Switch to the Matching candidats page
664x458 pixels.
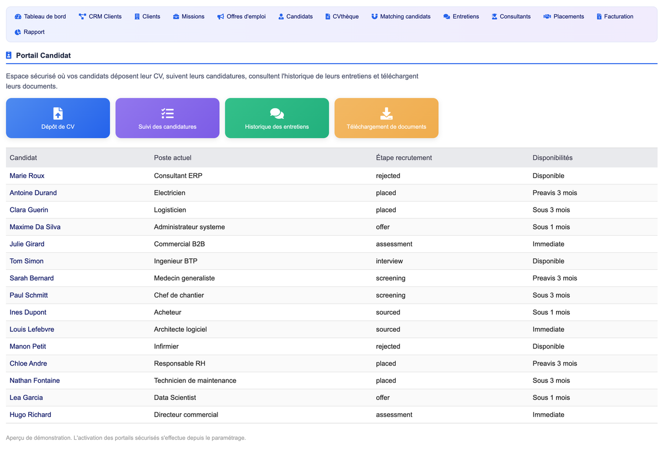401,17
